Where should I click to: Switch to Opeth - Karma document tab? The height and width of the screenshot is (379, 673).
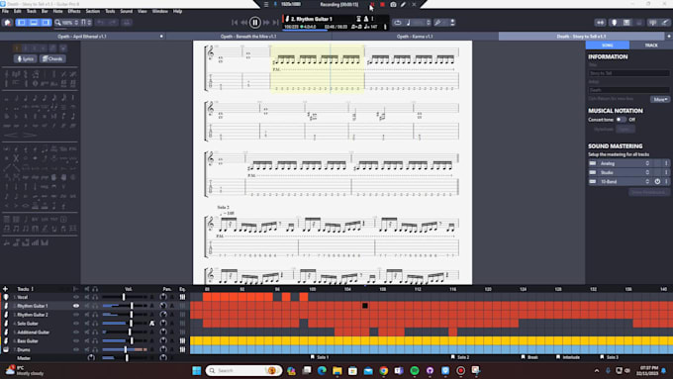(x=415, y=37)
